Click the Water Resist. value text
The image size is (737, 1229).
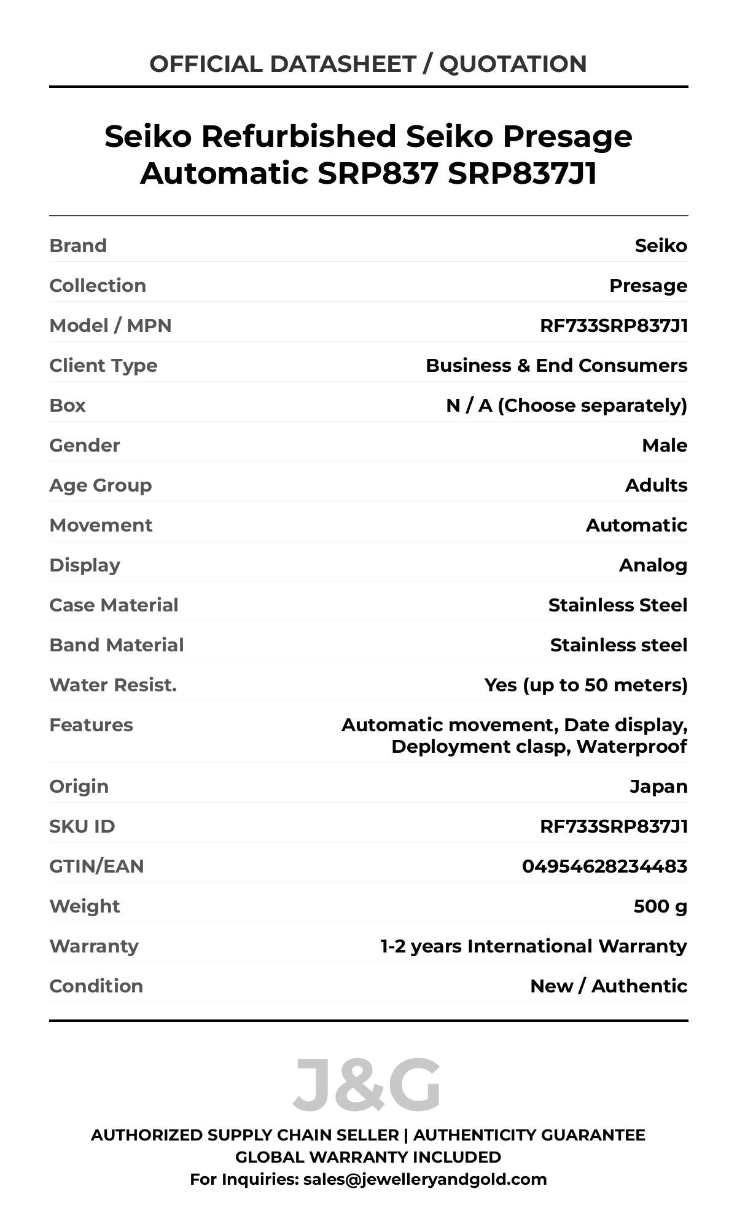tap(586, 685)
